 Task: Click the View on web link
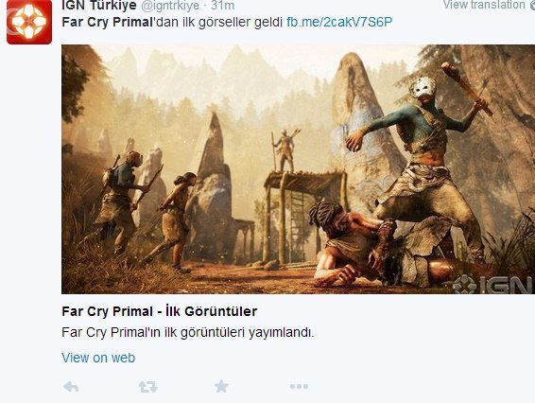[98, 358]
